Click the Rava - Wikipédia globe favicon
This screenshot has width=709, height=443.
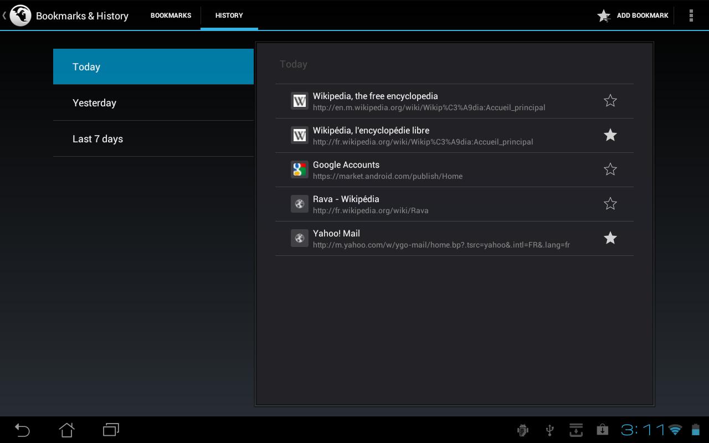[x=300, y=204]
